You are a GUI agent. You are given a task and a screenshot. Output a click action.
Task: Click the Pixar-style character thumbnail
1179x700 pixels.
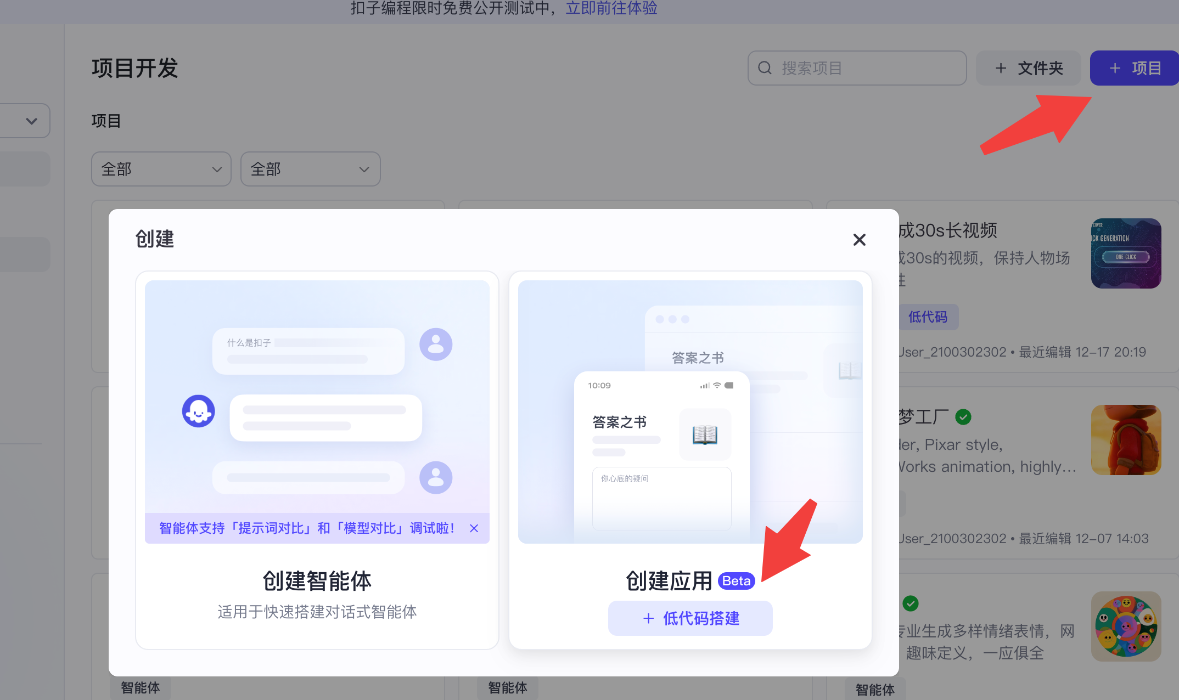point(1126,440)
